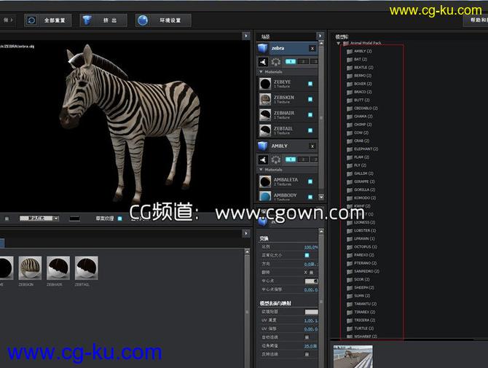Collapse the materials browser panel arrow

[x=246, y=233]
